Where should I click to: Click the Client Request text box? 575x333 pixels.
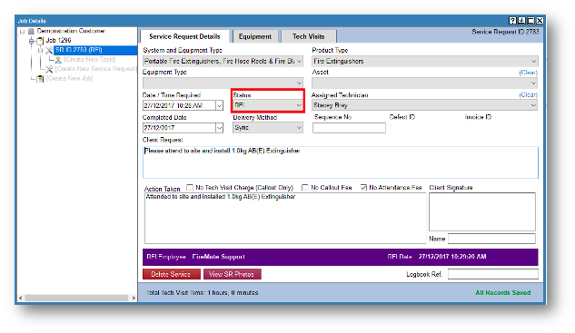click(x=341, y=162)
